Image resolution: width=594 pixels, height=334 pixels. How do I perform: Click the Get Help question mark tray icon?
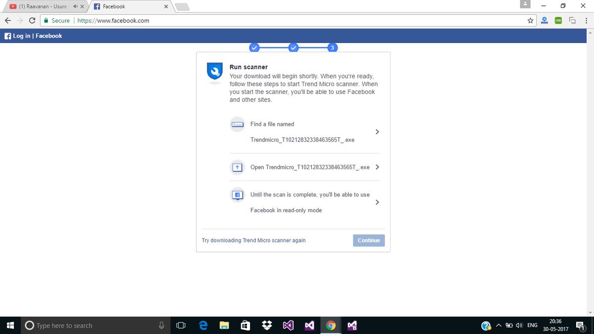tap(487, 326)
